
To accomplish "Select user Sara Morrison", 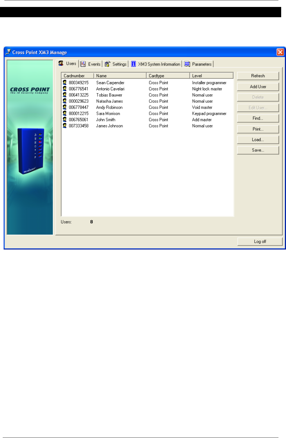I will [x=108, y=114].
